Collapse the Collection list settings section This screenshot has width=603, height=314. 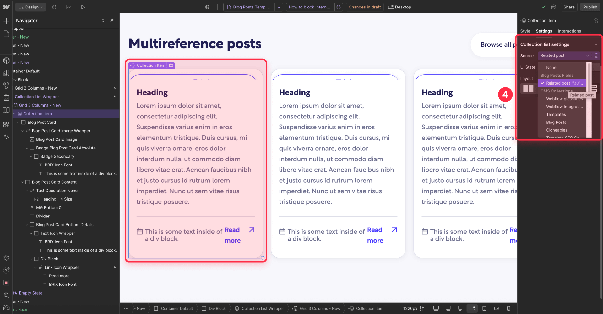coord(596,44)
